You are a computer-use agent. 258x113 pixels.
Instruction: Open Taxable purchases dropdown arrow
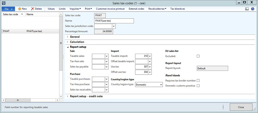(x=107, y=79)
